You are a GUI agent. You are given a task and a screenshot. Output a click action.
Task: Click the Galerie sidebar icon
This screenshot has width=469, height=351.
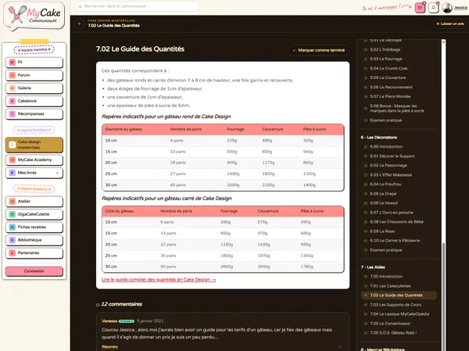click(x=13, y=88)
